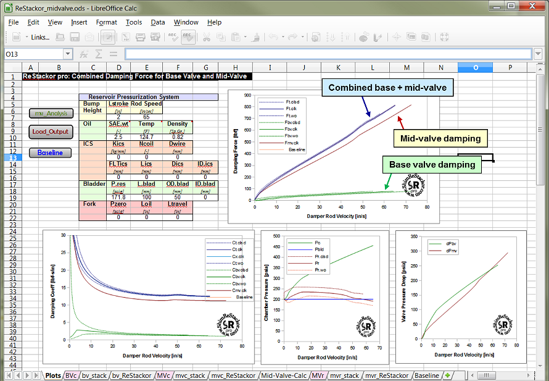This screenshot has width=549, height=381.
Task: Toggle Edit File mode icon
Action: (107, 37)
